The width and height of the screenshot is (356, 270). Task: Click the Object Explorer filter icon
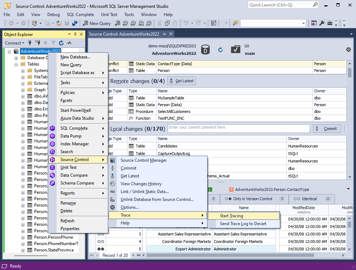53,43
